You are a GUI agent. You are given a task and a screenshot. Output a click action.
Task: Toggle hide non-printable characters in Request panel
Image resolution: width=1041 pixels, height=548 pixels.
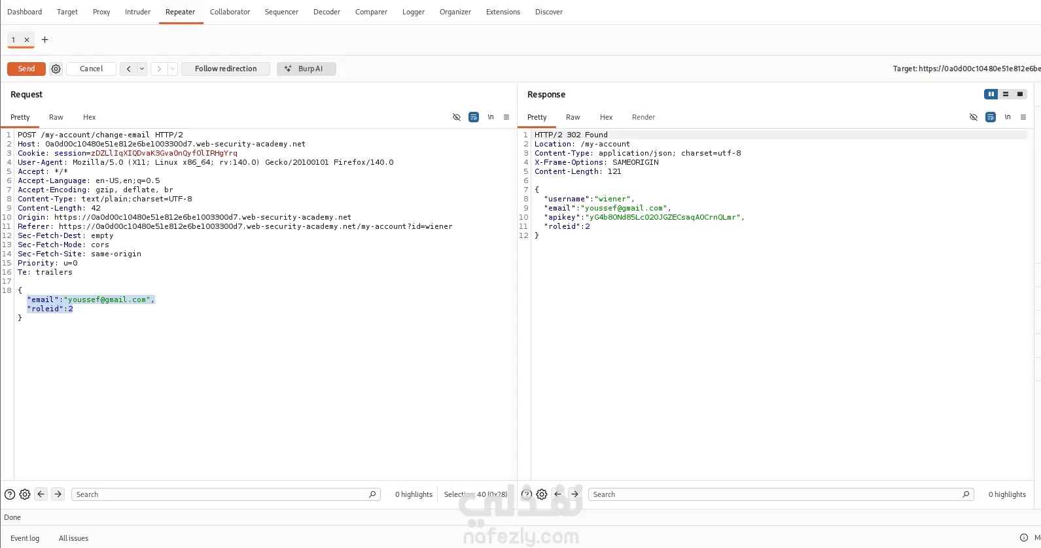tap(457, 117)
